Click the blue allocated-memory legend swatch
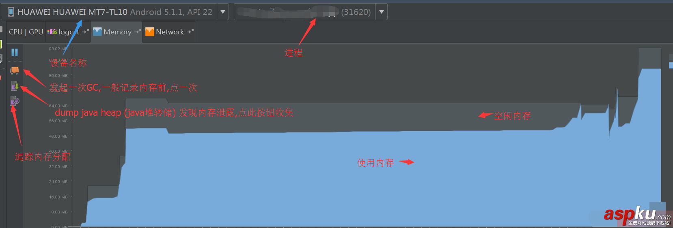Viewport: 673px width, 228px height. point(671,65)
